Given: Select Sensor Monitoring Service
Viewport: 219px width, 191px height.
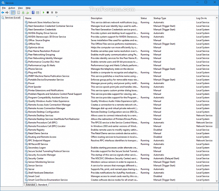Looking at the screenshot, I should (41, 162).
